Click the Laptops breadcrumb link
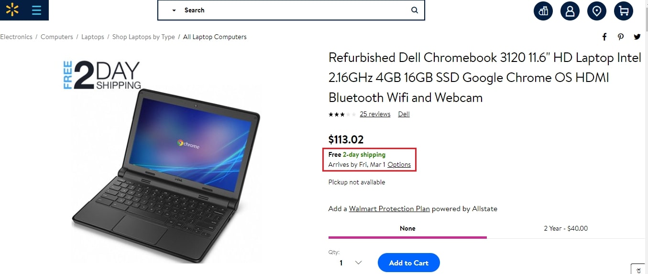Image resolution: width=648 pixels, height=274 pixels. tap(93, 37)
